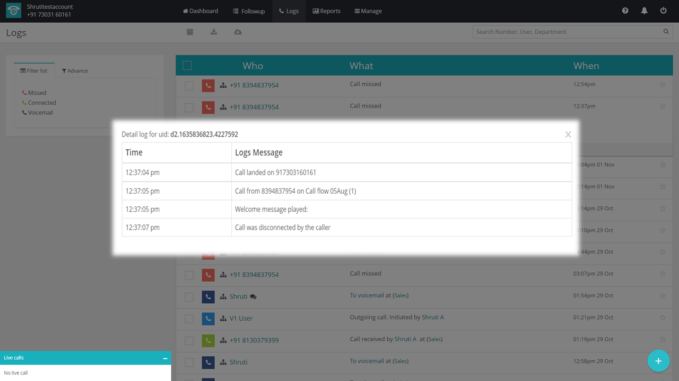Click the cloud download icon

[238, 32]
